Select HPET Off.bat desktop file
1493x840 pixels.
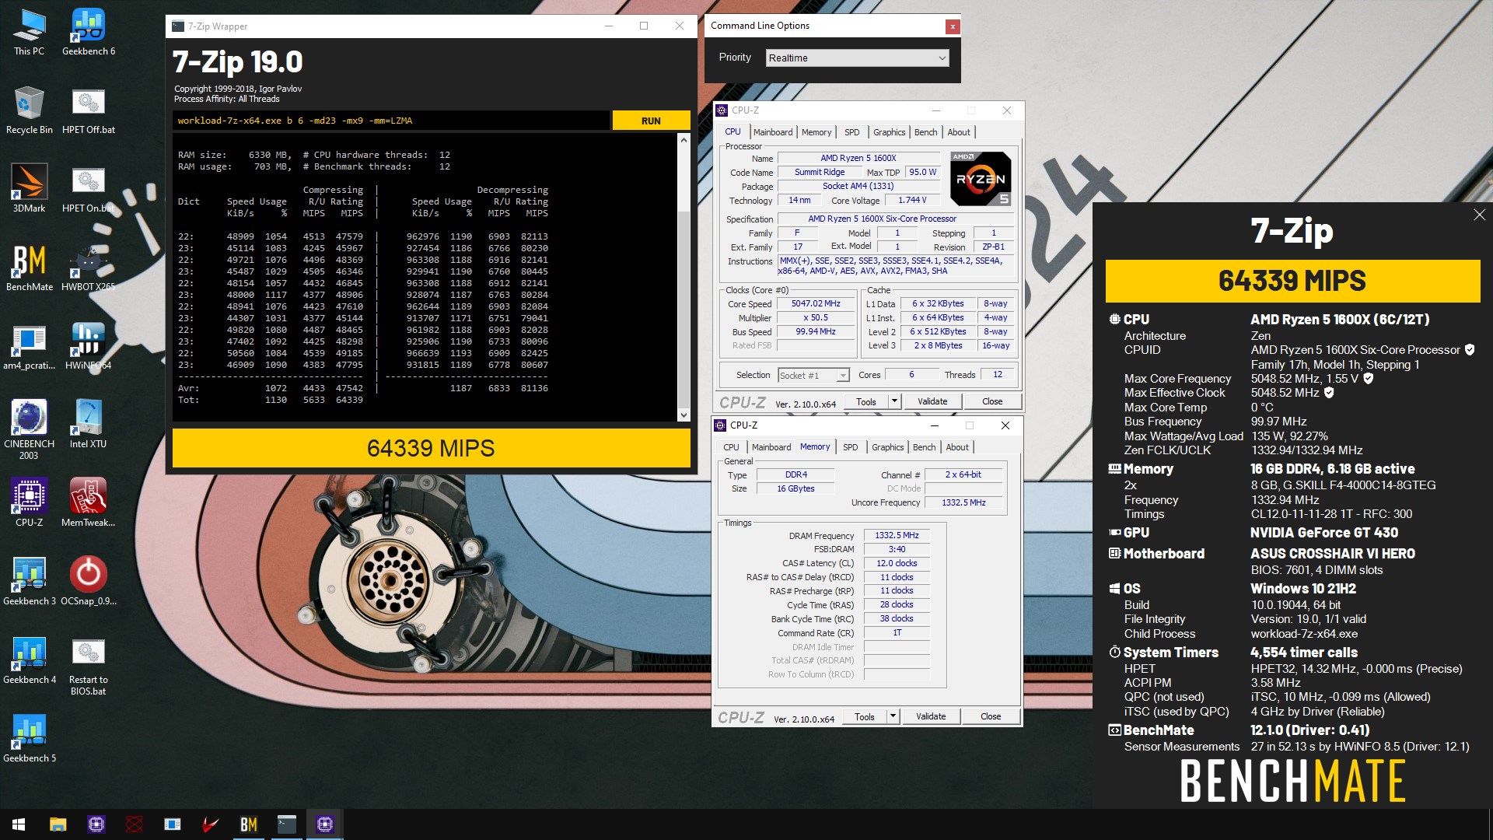pyautogui.click(x=89, y=111)
